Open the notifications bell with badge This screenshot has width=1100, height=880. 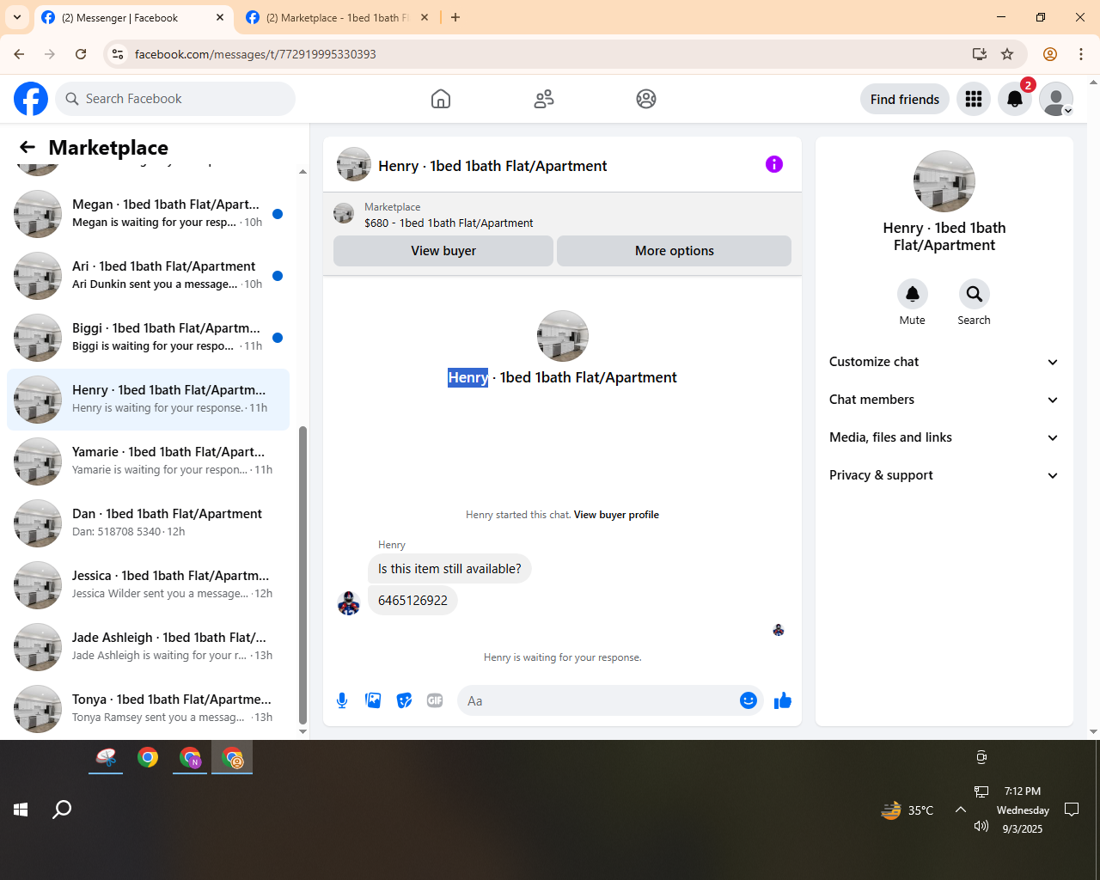[x=1015, y=99]
